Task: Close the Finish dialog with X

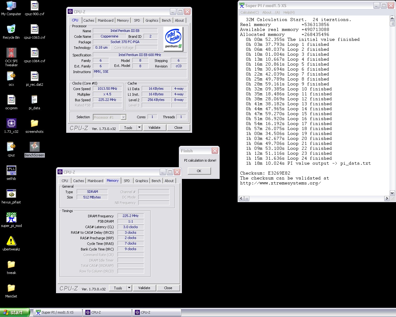Action: 215,151
